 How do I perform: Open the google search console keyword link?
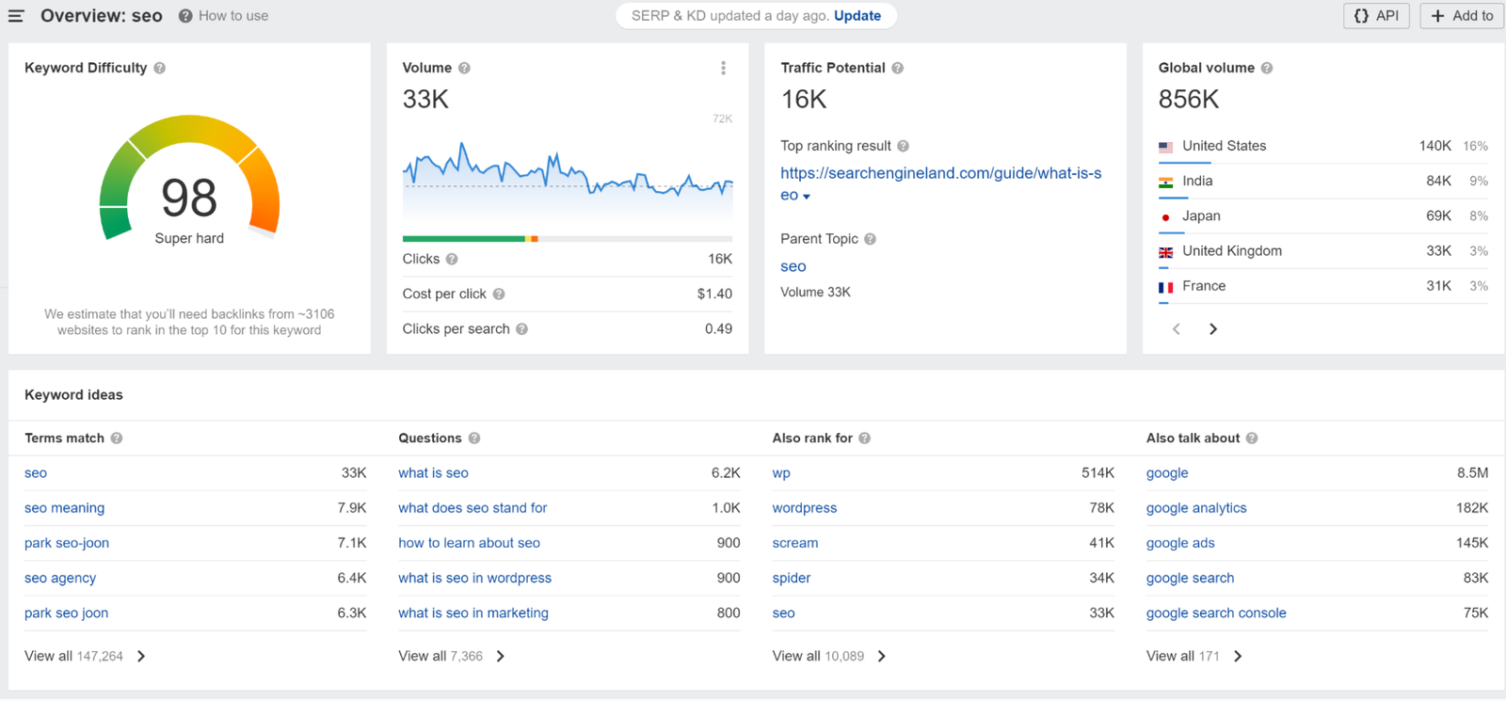click(1216, 613)
